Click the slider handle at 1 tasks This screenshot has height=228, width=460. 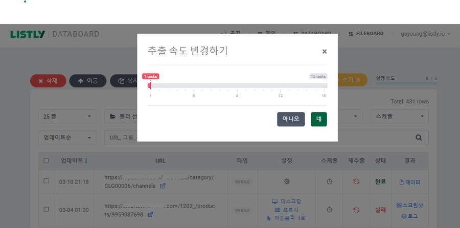tap(150, 86)
